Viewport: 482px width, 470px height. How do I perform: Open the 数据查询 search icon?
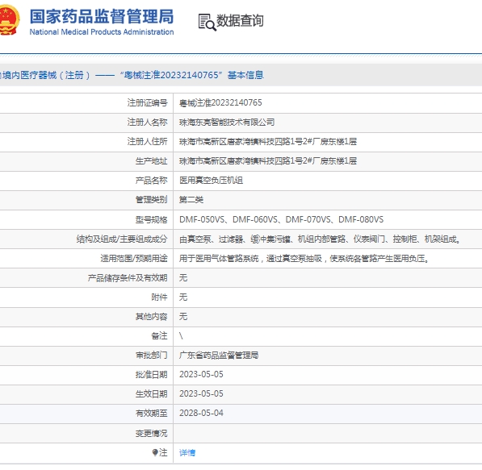pos(207,22)
